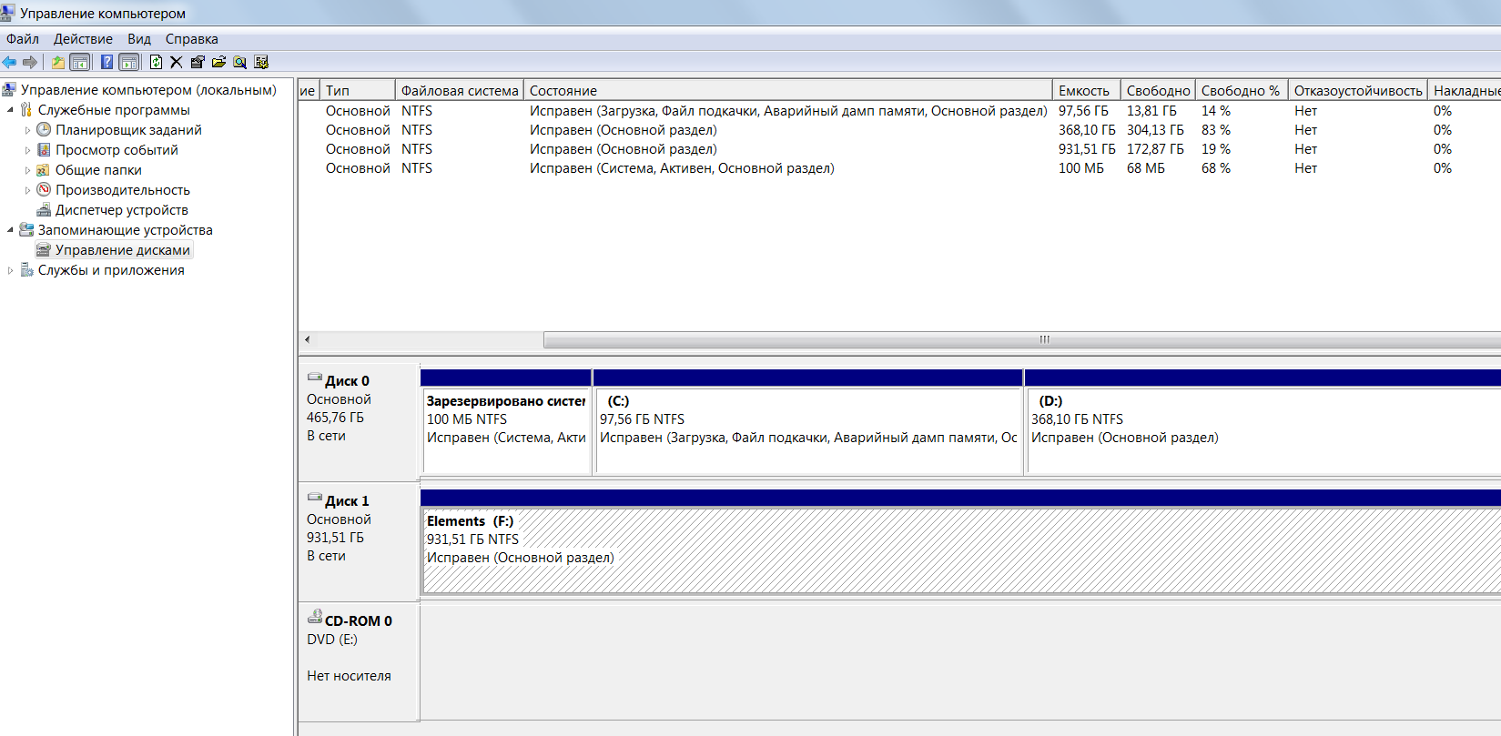Select the Elements (F:) partition on Диск 1
The height and width of the screenshot is (736, 1501).
point(961,550)
